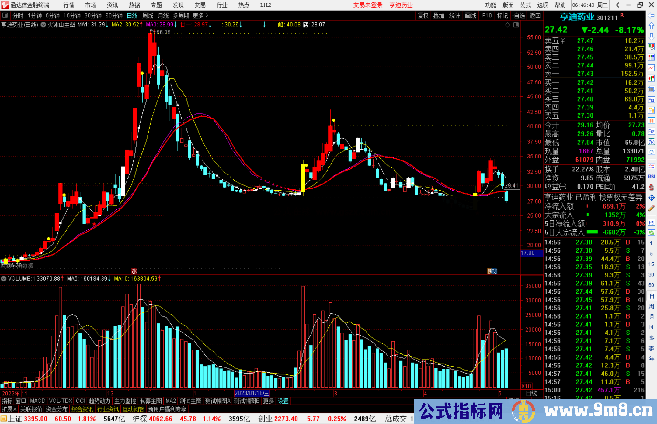Viewport: 657px width, 424px height.
Task: Click the F10 sidebar icon
Action: (651, 100)
